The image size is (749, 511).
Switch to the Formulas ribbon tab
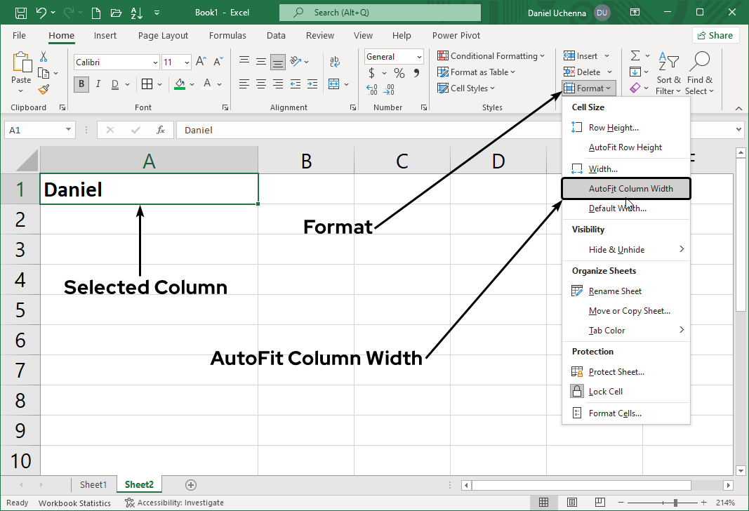pyautogui.click(x=227, y=35)
